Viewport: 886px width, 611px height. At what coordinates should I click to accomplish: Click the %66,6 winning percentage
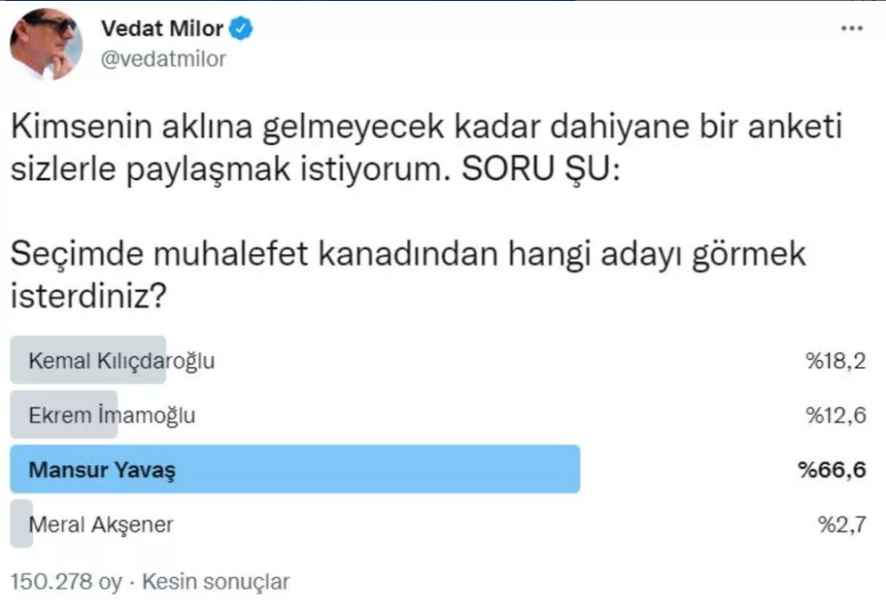(832, 469)
